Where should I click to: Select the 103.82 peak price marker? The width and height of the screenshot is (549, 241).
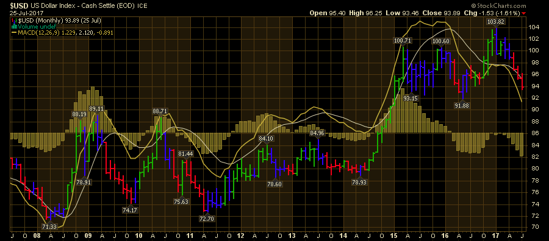click(497, 22)
